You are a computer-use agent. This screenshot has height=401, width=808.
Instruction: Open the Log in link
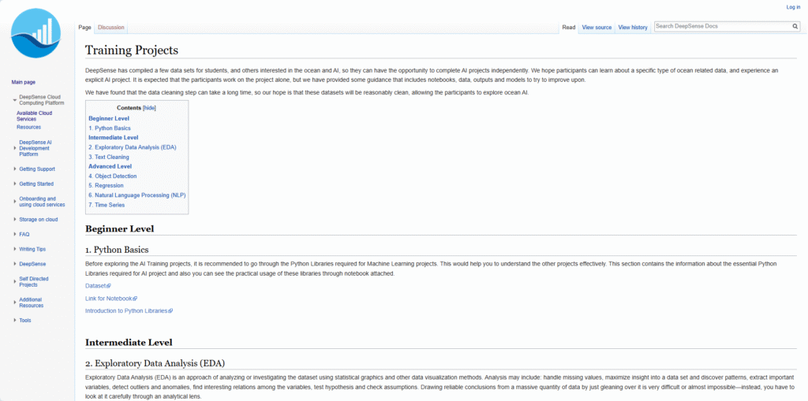[x=793, y=7]
